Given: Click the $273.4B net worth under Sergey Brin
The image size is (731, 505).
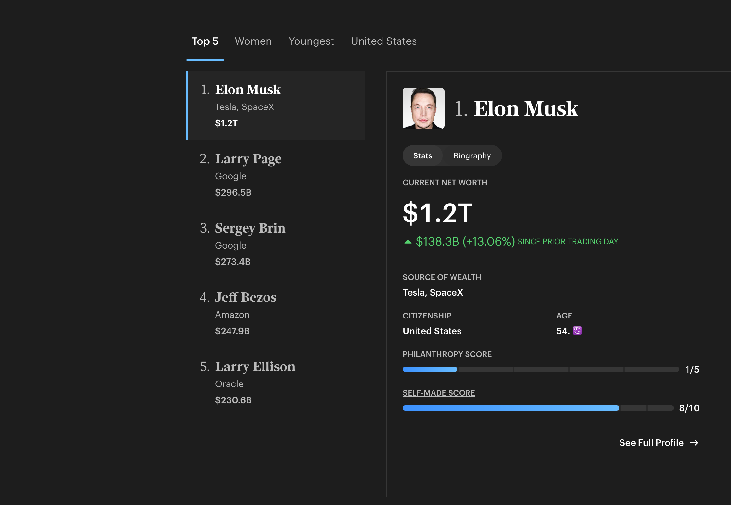Looking at the screenshot, I should click(233, 262).
